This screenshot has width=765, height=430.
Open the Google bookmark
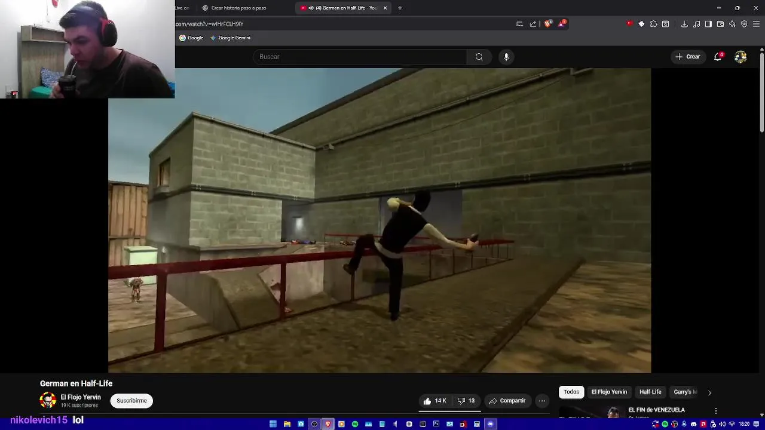point(191,38)
